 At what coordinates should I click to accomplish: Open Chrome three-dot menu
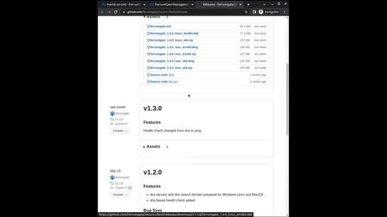[x=284, y=12]
